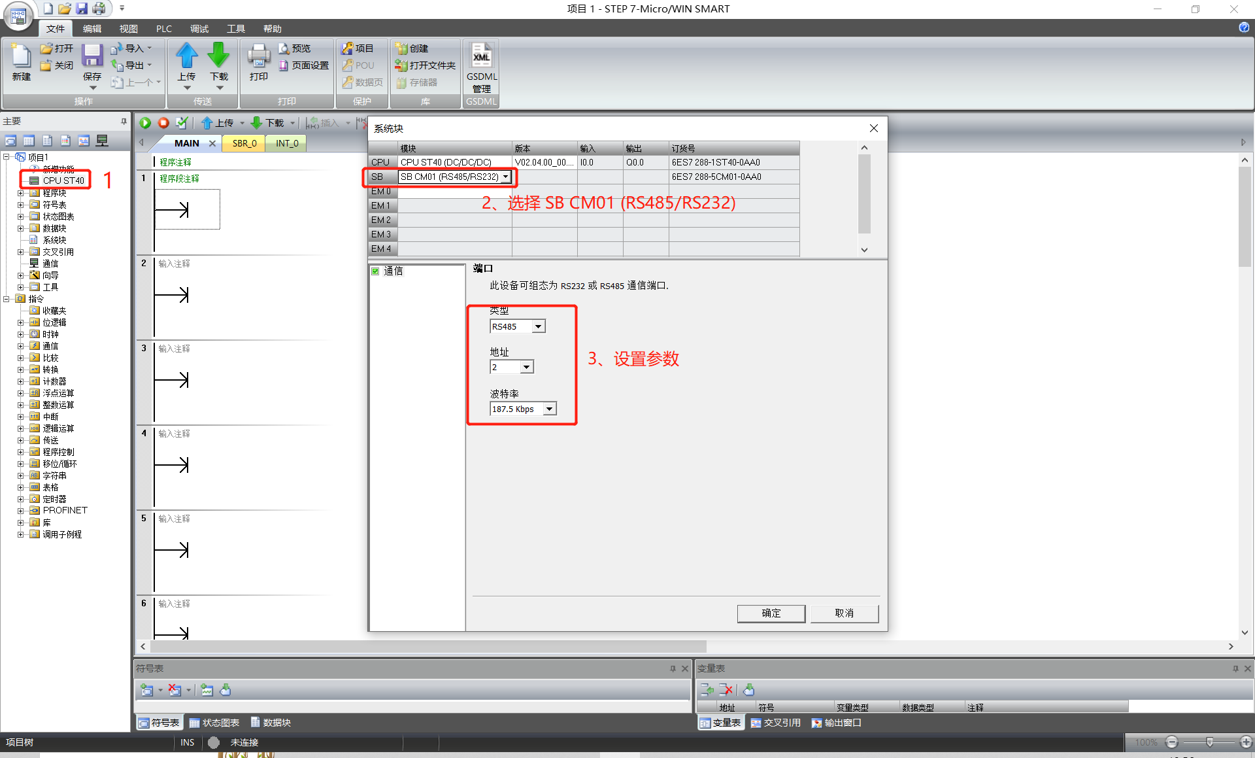This screenshot has width=1255, height=758.
Task: Click the help question mark icon
Action: pyautogui.click(x=1244, y=27)
